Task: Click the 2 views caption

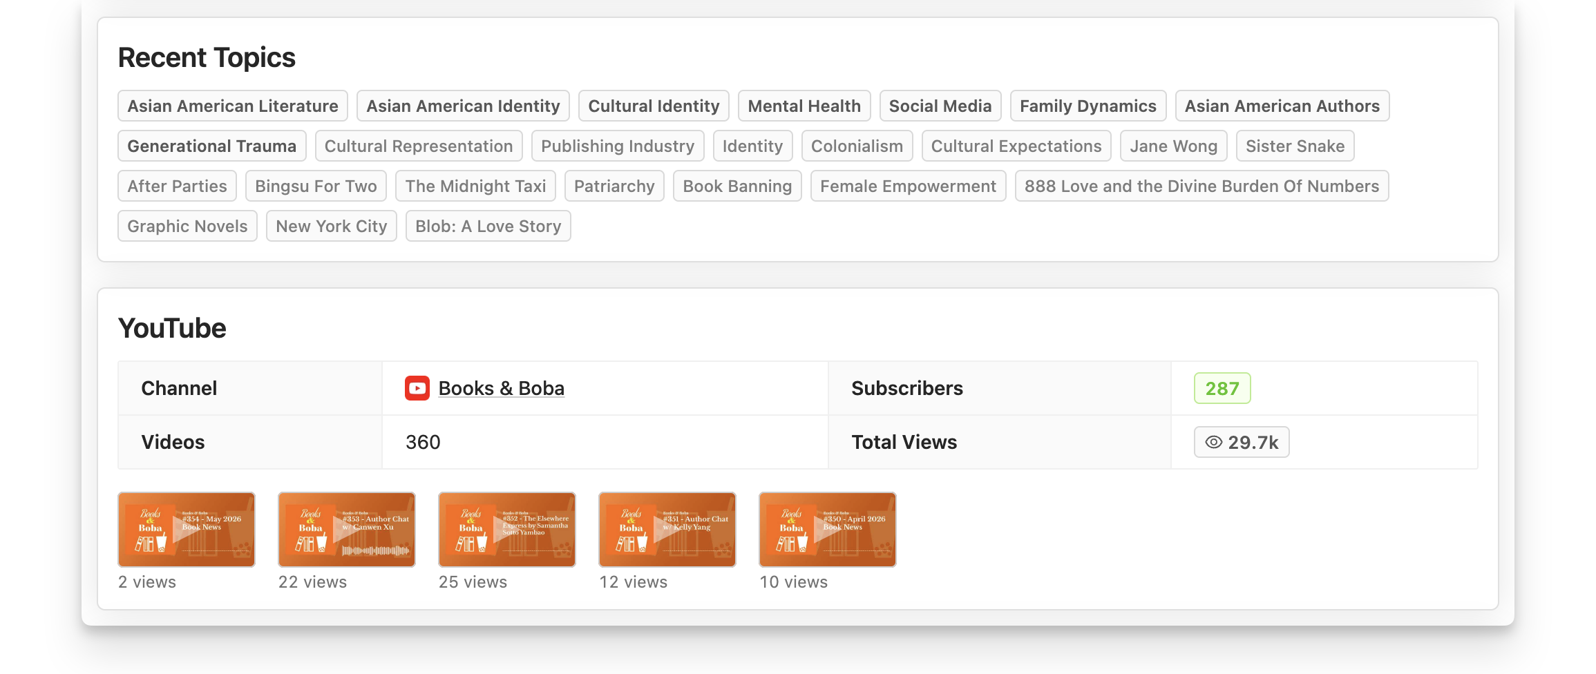Action: pyautogui.click(x=147, y=582)
